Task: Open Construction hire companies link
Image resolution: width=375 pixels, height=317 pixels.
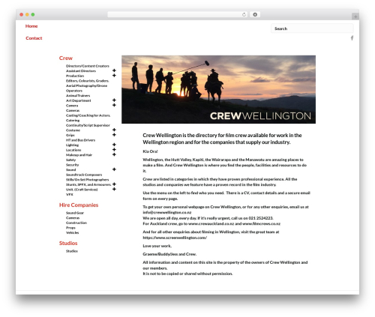Action: pyautogui.click(x=76, y=223)
